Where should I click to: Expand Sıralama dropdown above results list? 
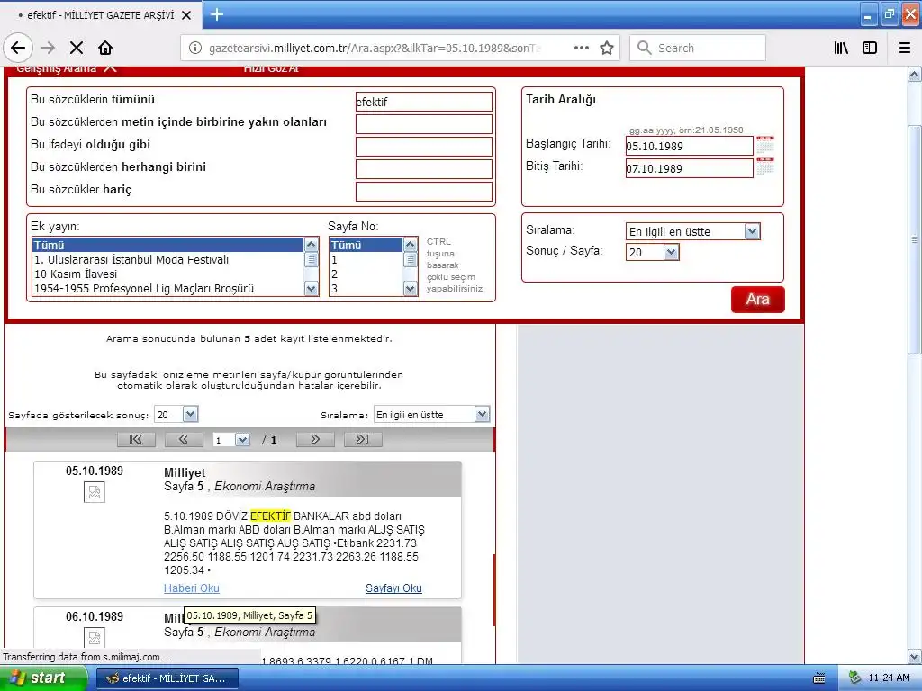[x=482, y=414]
